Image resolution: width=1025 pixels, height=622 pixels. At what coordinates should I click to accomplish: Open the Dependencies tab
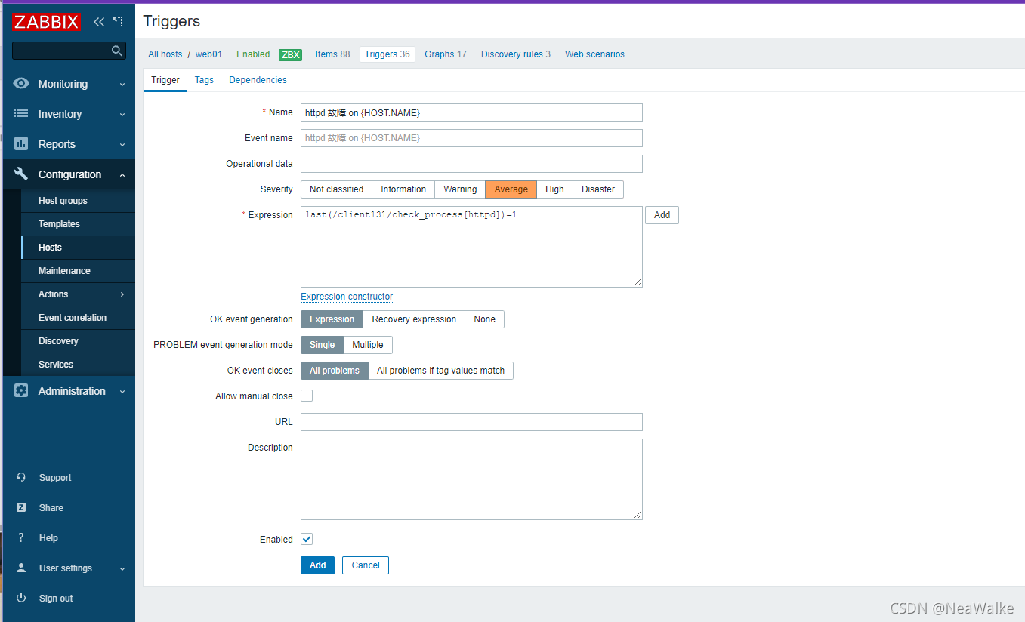[x=258, y=80]
